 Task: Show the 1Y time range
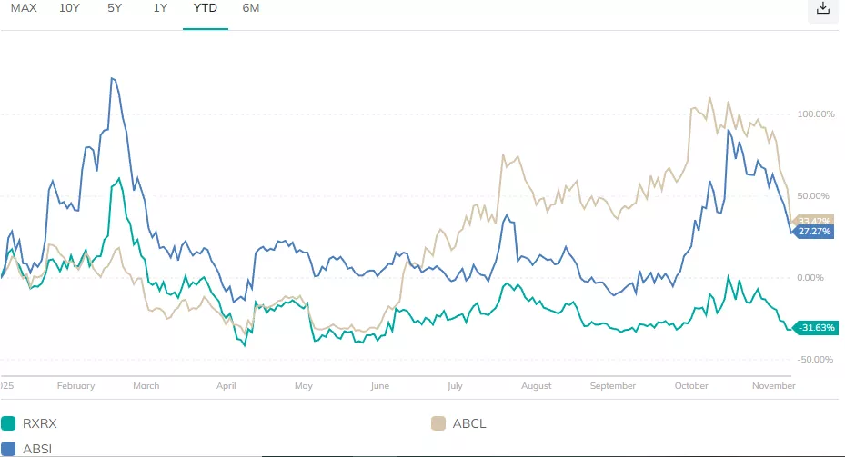tap(160, 8)
